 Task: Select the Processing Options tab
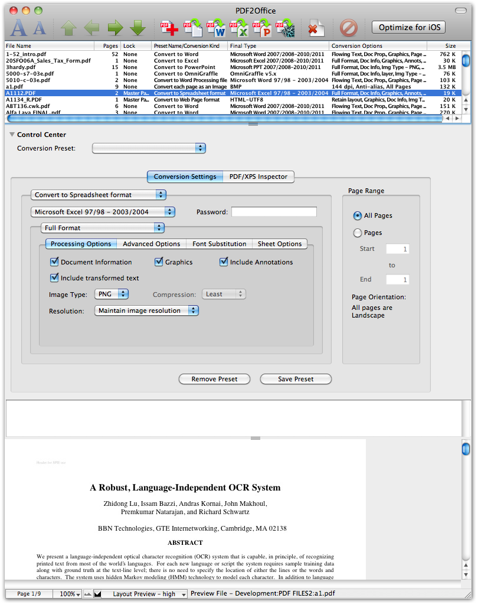(x=81, y=244)
